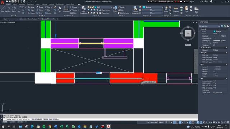Open the Parametric ribbon tab
This screenshot has height=129, width=230.
point(30,4)
